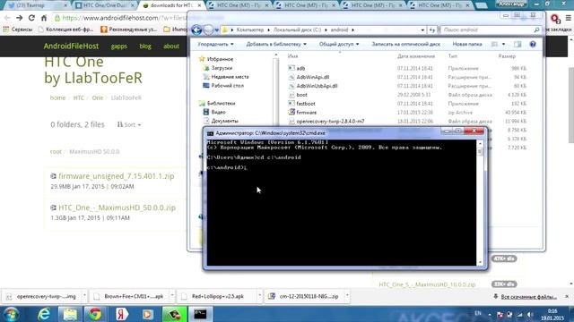The height and width of the screenshot is (322, 574).
Task: Open Yandex taskbar icon
Action: pyautogui.click(x=122, y=314)
